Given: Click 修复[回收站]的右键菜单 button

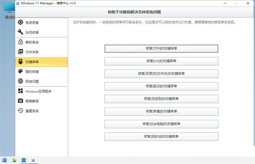Looking at the screenshot, I should (161, 136).
